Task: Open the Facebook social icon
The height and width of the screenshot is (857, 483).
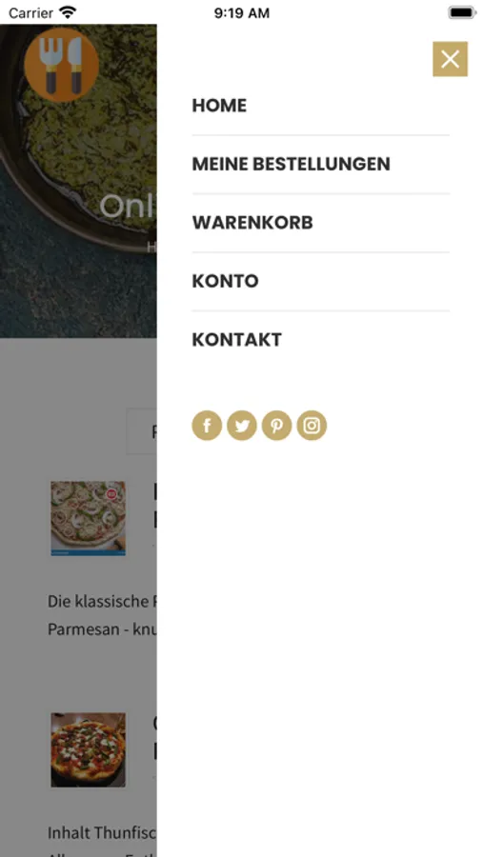Action: (x=207, y=426)
